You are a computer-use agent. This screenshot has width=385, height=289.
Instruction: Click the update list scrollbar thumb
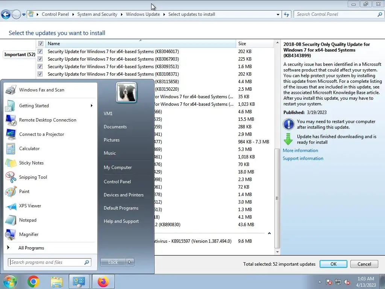coord(277,198)
